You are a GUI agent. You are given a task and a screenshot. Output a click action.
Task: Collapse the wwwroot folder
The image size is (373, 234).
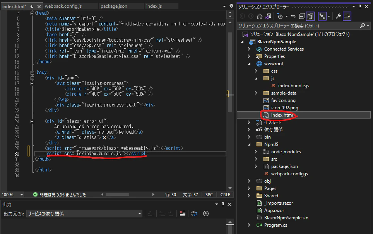tap(249, 64)
